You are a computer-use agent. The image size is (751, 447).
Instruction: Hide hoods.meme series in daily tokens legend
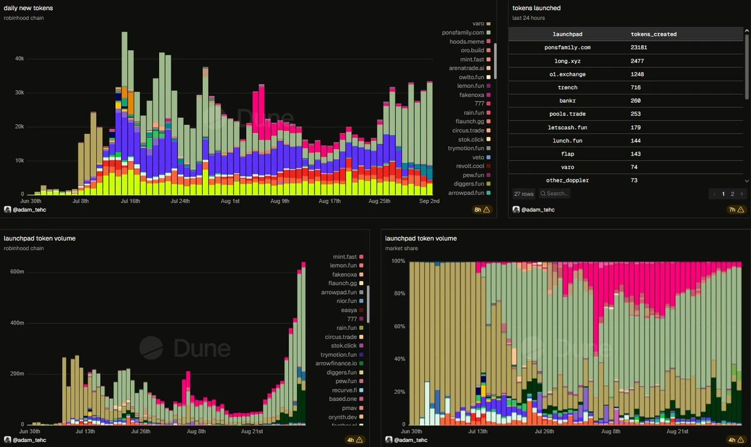470,42
